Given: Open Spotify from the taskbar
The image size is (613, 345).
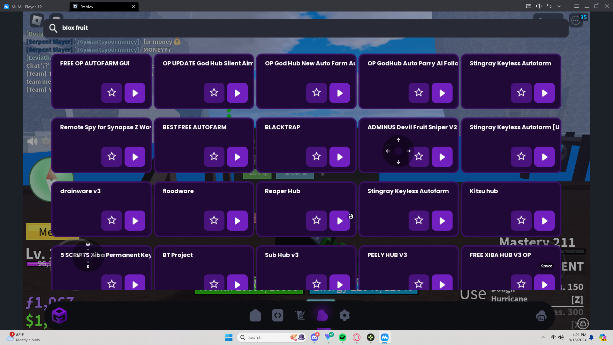Looking at the screenshot, I should coord(343,337).
